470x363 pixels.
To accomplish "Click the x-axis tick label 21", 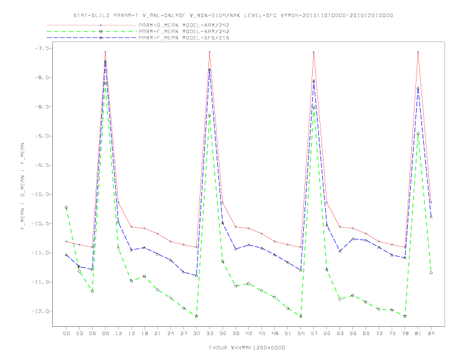I will (x=157, y=333).
